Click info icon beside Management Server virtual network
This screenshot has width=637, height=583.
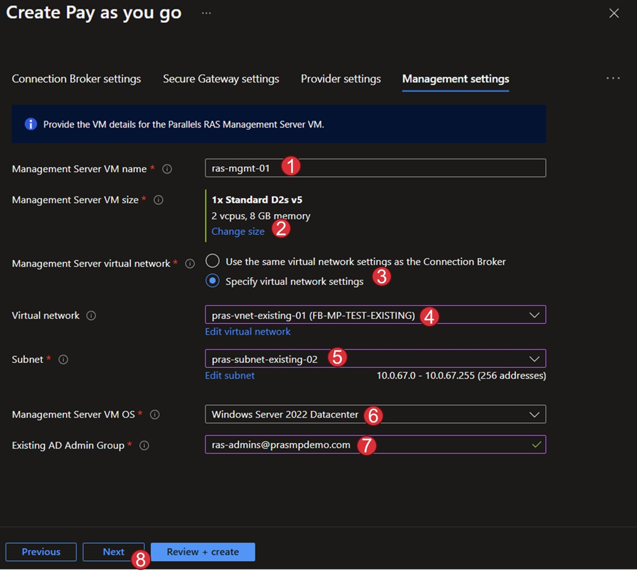[x=190, y=264]
